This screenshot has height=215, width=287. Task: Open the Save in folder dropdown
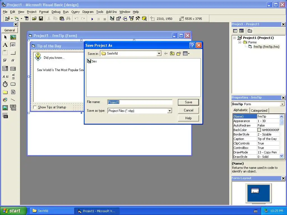159,53
